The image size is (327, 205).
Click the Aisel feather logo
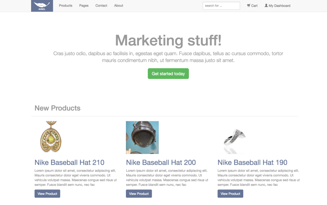click(42, 6)
